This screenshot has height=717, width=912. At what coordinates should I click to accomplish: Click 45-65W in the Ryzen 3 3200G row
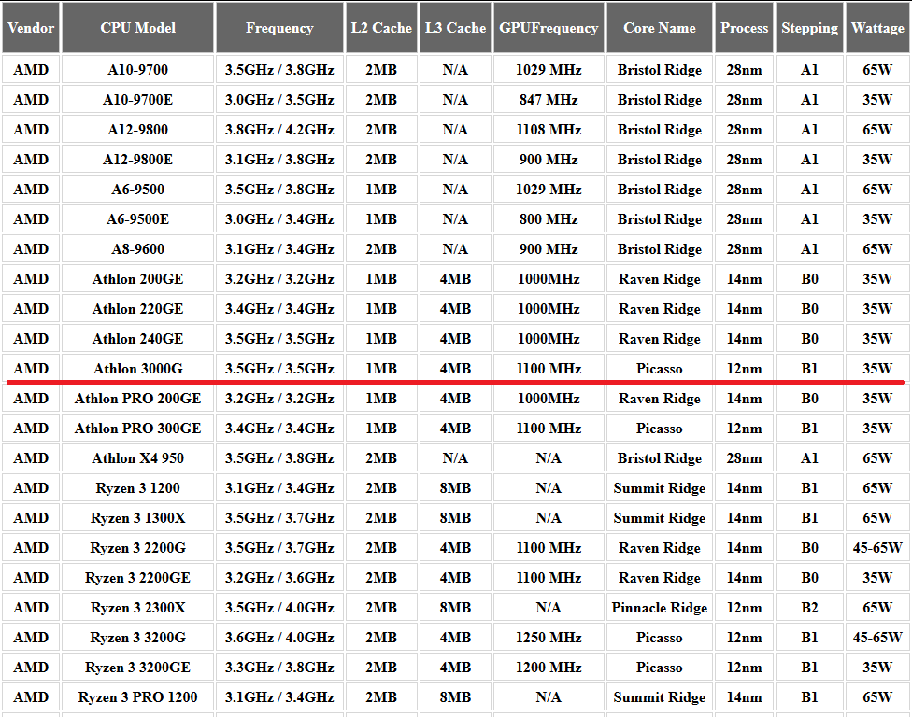point(877,638)
